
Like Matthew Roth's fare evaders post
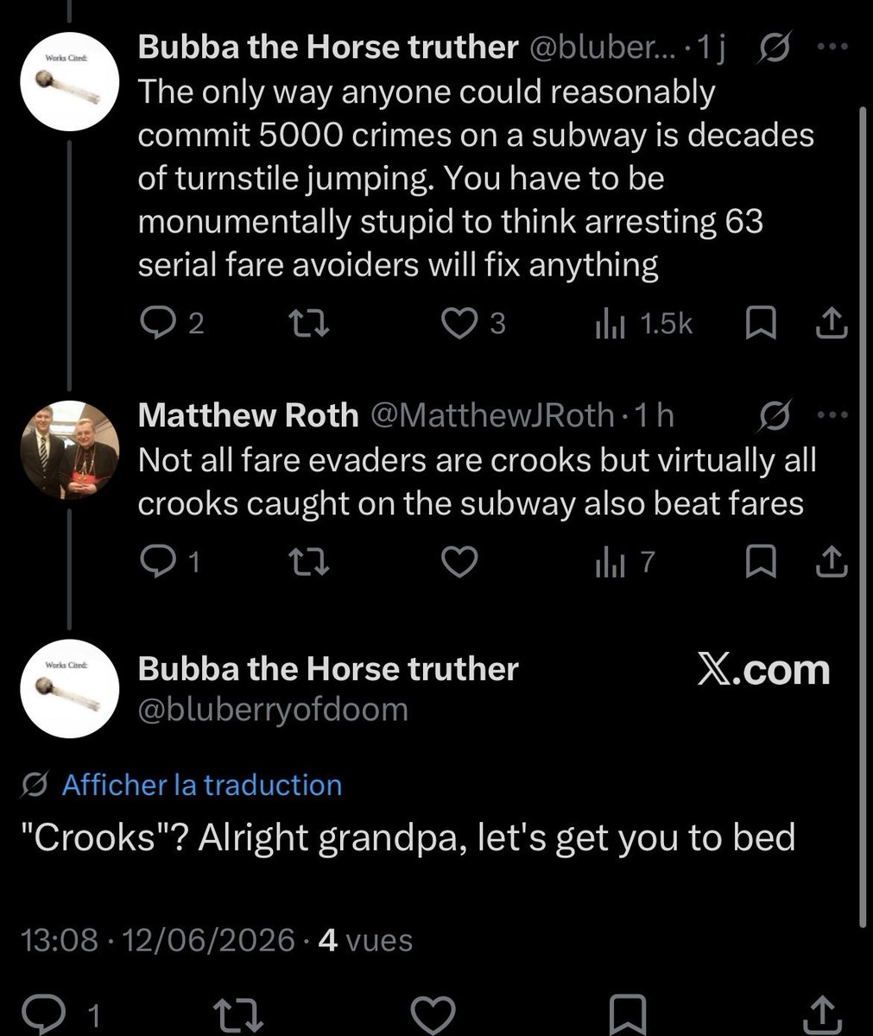459,562
